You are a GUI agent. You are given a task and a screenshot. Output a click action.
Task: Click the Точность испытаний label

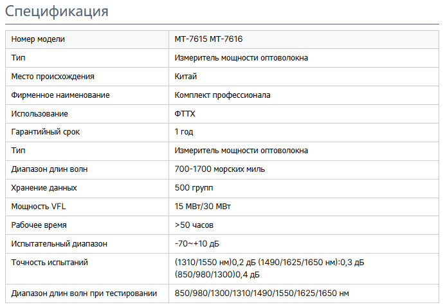(50, 263)
